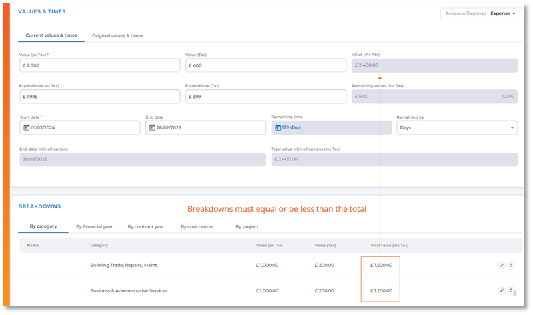Click the Category column header
The height and width of the screenshot is (315, 533).
click(x=99, y=246)
